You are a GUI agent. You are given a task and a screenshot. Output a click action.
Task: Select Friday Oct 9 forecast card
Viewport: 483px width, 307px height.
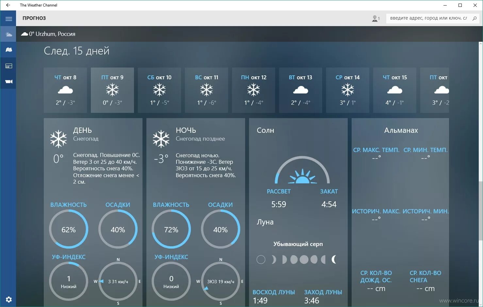click(112, 90)
